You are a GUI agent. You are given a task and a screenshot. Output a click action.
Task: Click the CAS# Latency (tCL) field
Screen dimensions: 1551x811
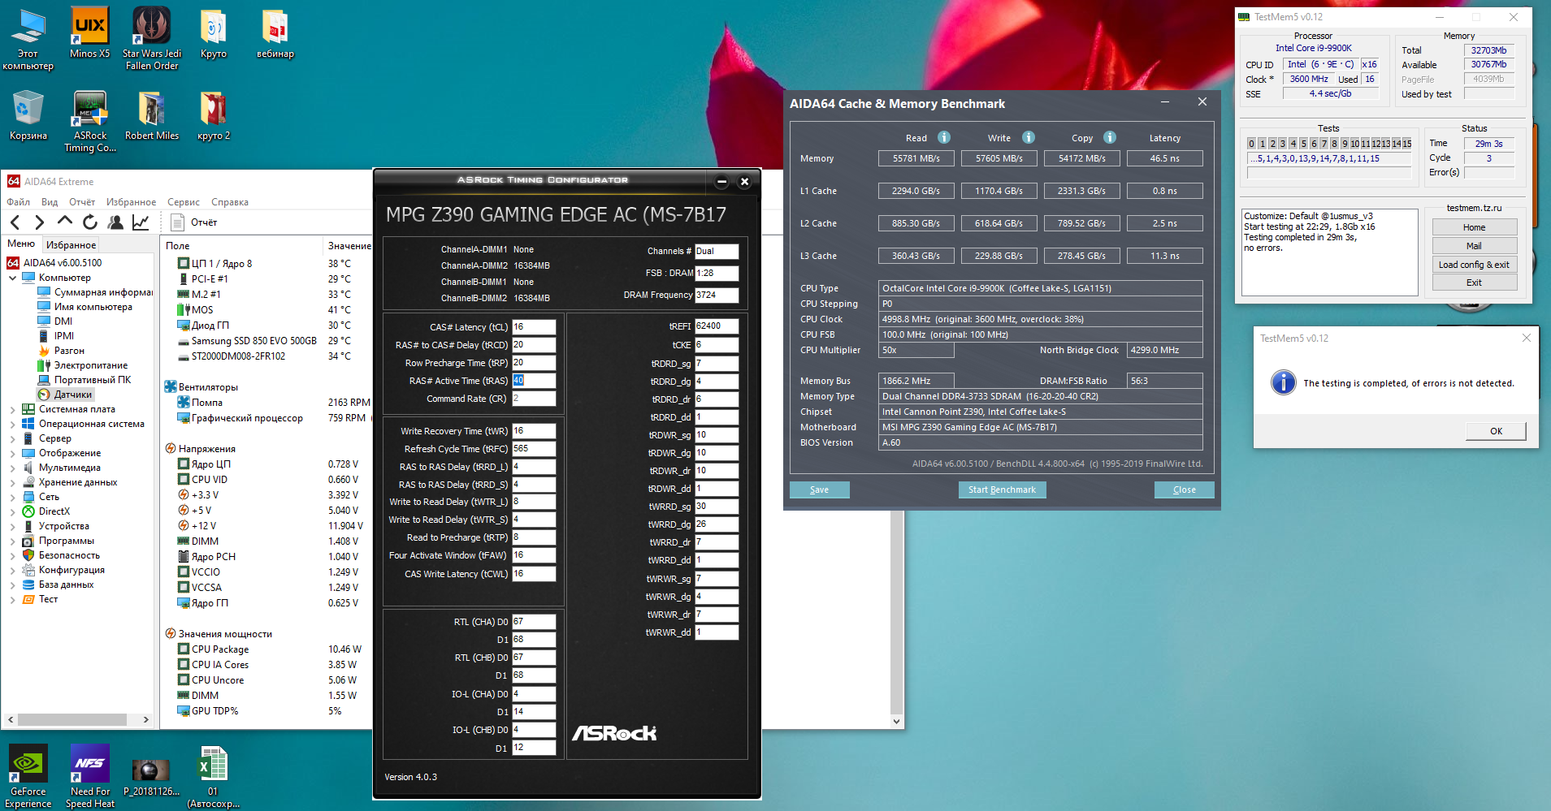[x=534, y=327]
